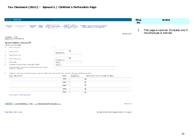Open Appendix 2 Stock Options Gains tab
Screen dimensions: 196x136
pyautogui.click(x=93, y=26)
